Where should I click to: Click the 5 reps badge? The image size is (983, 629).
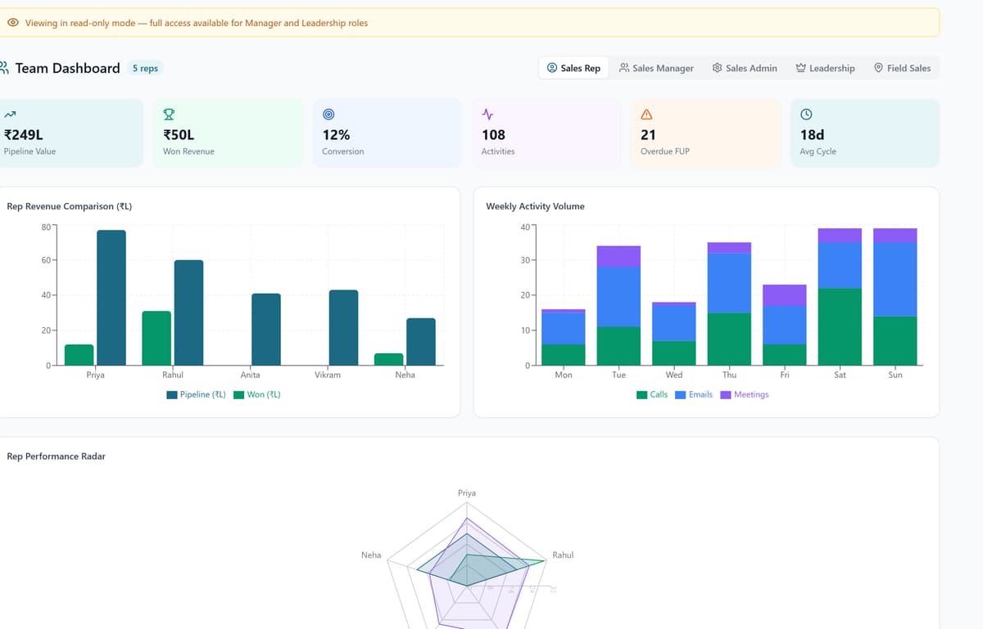tap(145, 69)
